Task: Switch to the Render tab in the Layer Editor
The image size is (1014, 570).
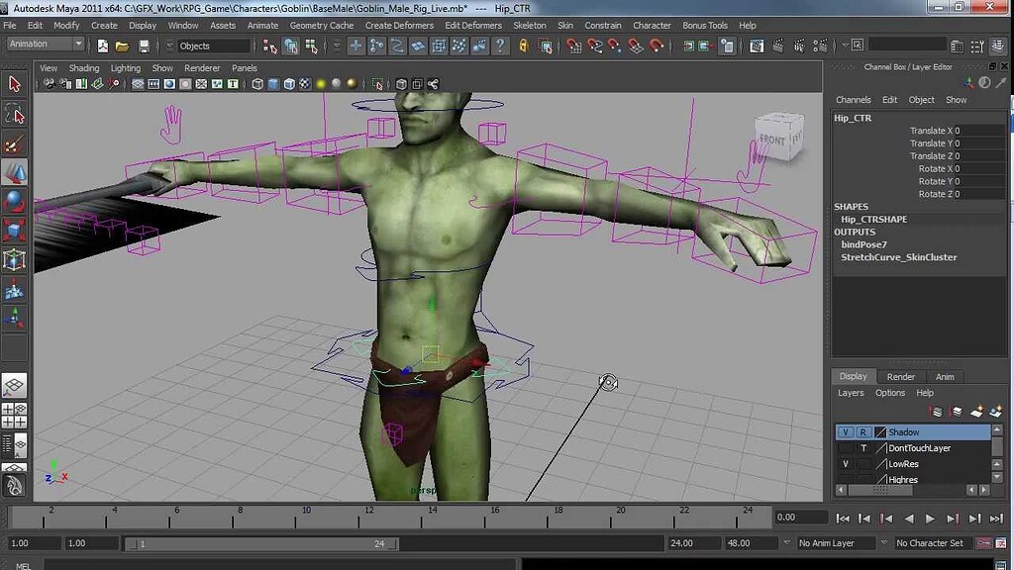Action: pyautogui.click(x=900, y=376)
